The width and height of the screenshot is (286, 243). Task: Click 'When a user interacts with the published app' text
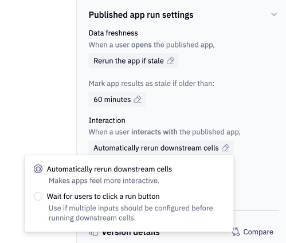(164, 132)
